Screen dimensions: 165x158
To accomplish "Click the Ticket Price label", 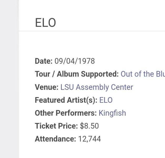I will 56,126.
